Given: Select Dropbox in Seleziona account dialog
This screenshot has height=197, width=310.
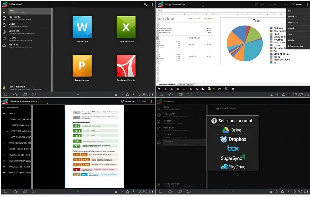Looking at the screenshot, I should click(233, 139).
